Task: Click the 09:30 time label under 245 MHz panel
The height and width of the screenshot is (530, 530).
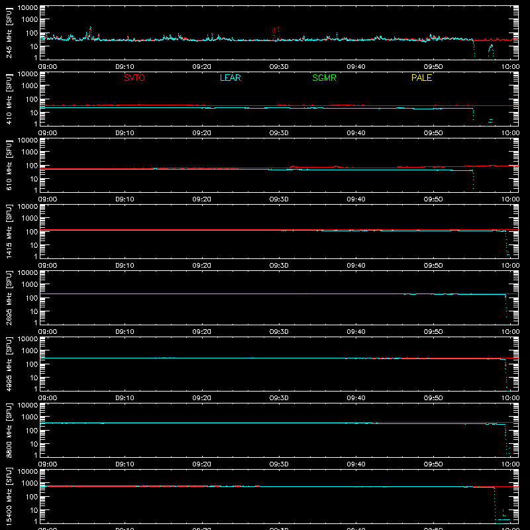Action: tap(279, 67)
